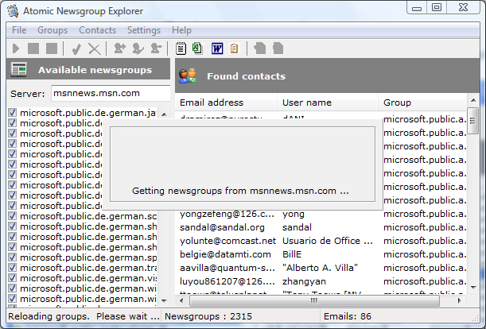Click the 'Reloading groups. Please wait' status text
The image size is (486, 329).
(x=84, y=316)
